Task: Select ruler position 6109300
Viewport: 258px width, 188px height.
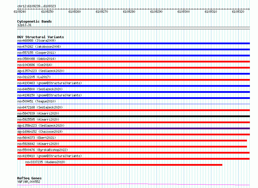Action: (183, 12)
